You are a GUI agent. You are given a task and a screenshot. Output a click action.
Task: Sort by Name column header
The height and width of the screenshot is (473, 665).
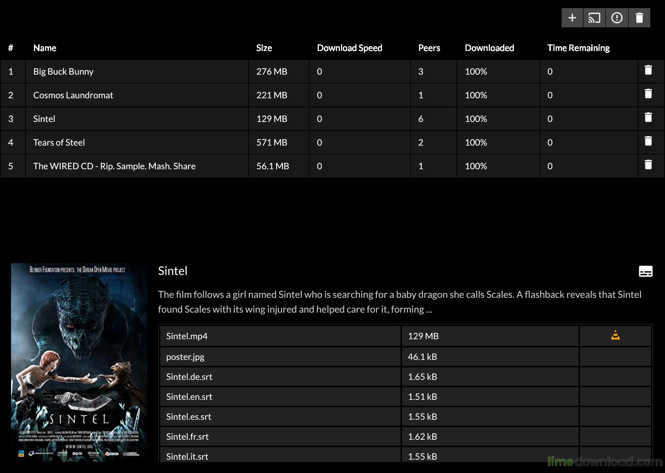click(x=45, y=48)
